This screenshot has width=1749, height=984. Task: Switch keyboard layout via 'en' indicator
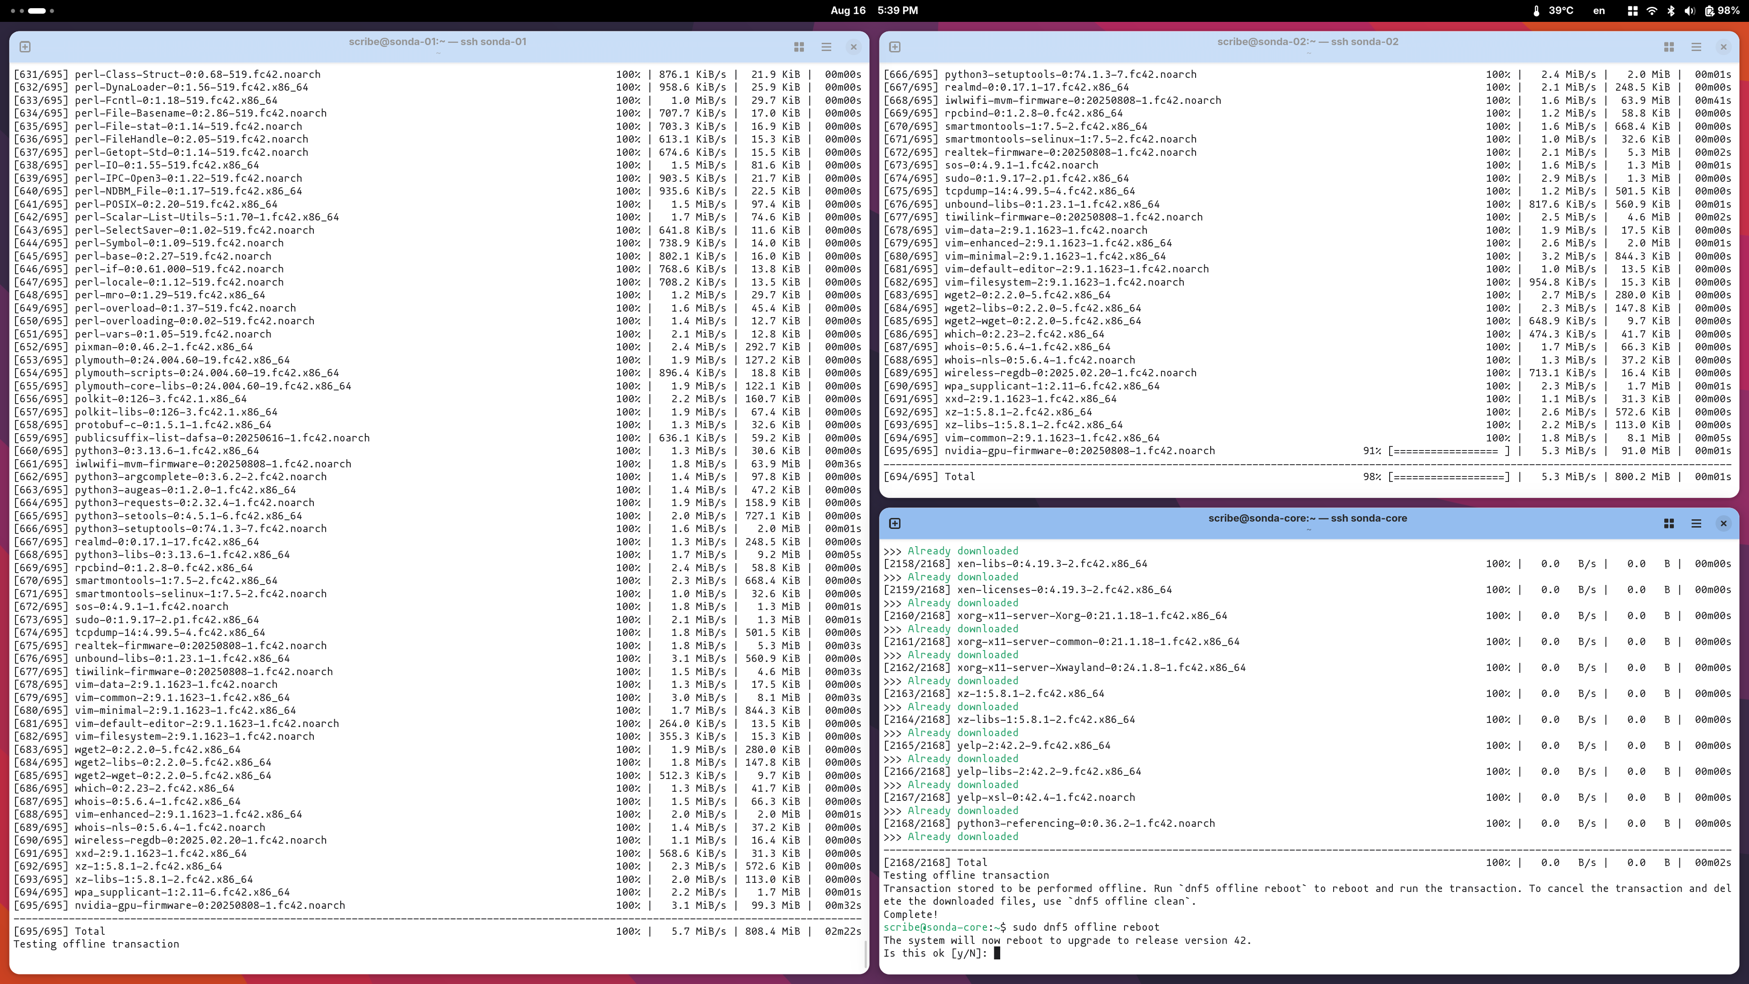(1599, 11)
